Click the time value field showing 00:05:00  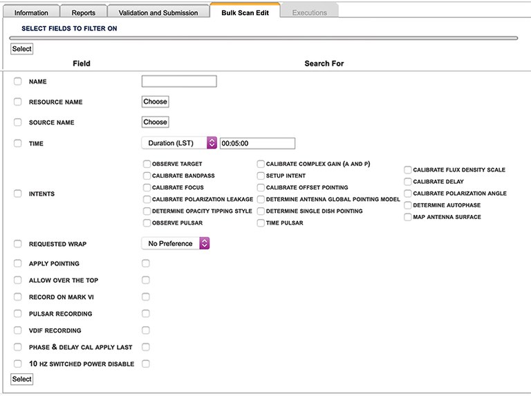point(257,143)
